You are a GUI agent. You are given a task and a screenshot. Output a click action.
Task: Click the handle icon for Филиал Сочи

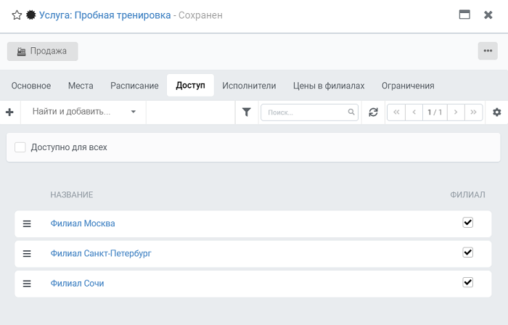(x=27, y=284)
